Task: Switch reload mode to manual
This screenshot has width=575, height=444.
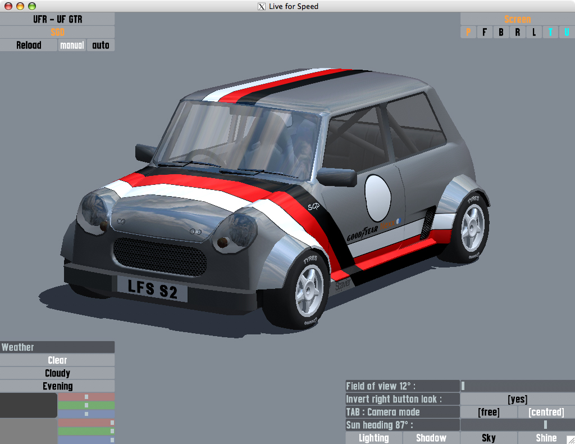Action: tap(72, 45)
